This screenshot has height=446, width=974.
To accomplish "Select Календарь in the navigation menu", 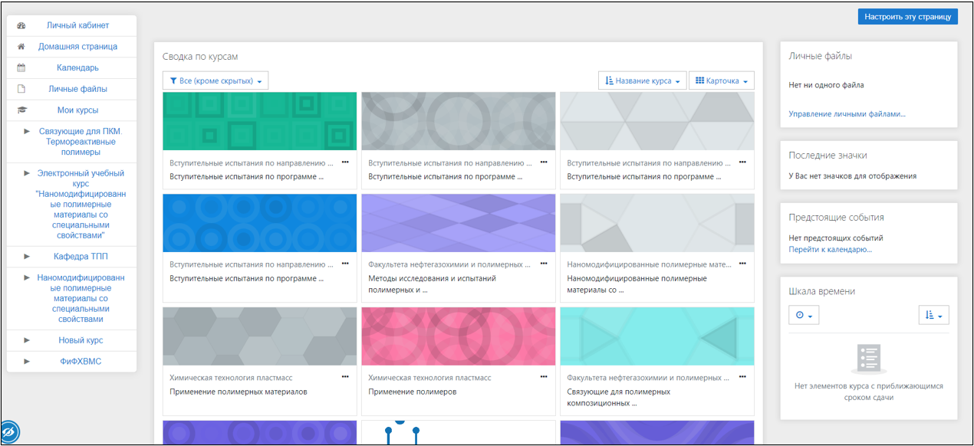I will 77,68.
